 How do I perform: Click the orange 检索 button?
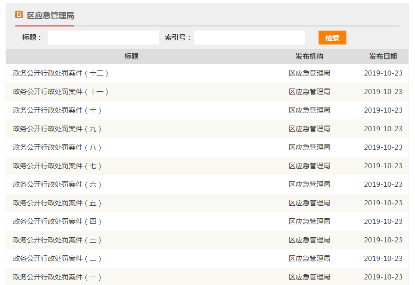(332, 38)
